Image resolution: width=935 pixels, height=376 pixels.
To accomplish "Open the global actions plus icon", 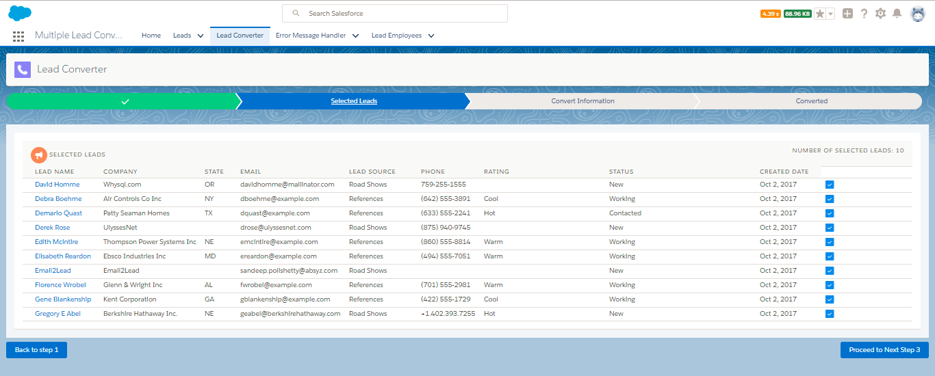I will click(x=847, y=14).
